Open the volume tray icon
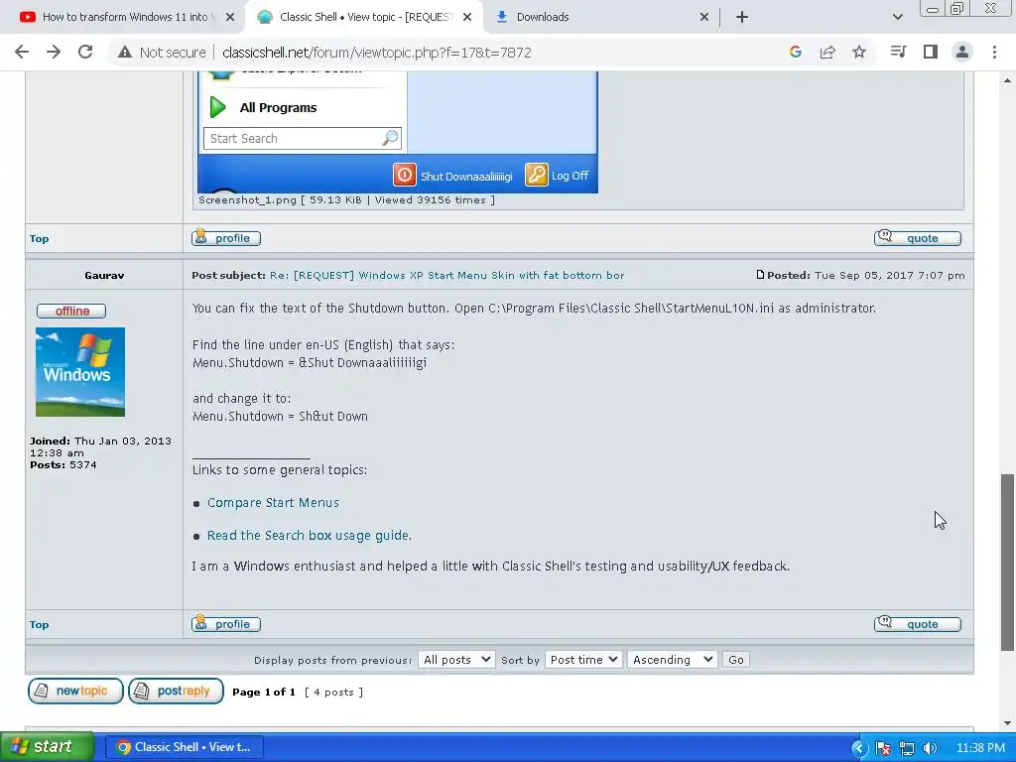 coord(930,748)
